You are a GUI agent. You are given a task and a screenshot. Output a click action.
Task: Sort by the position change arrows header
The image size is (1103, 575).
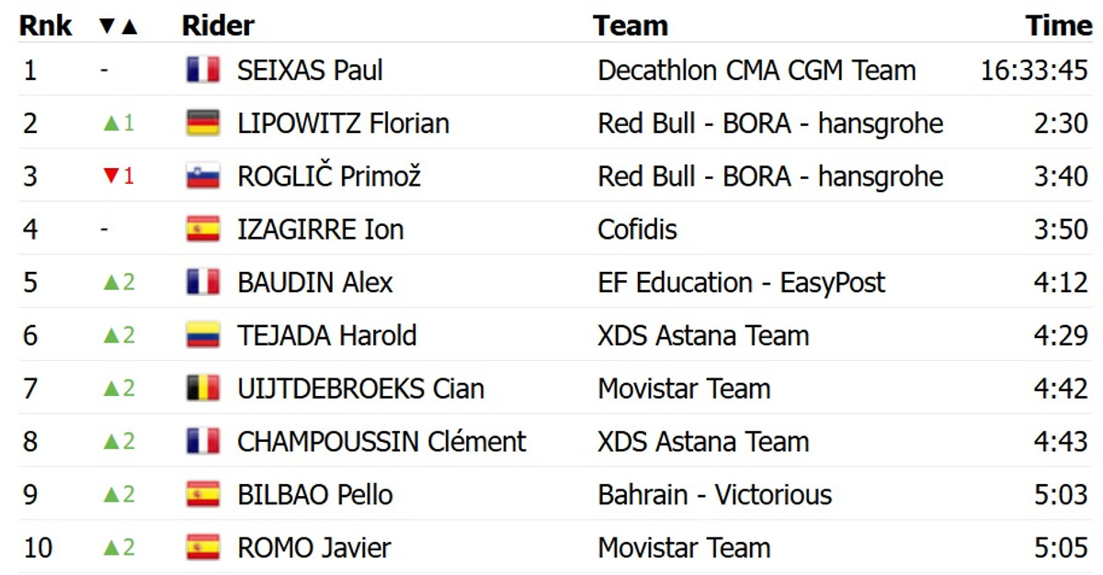pos(118,27)
